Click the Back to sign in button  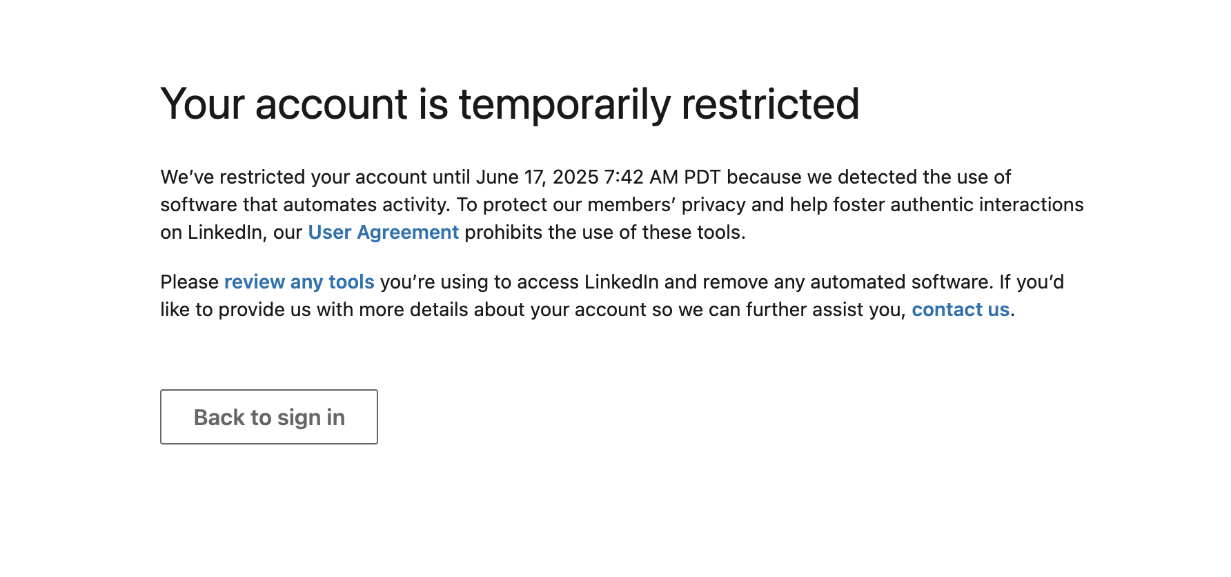point(269,417)
